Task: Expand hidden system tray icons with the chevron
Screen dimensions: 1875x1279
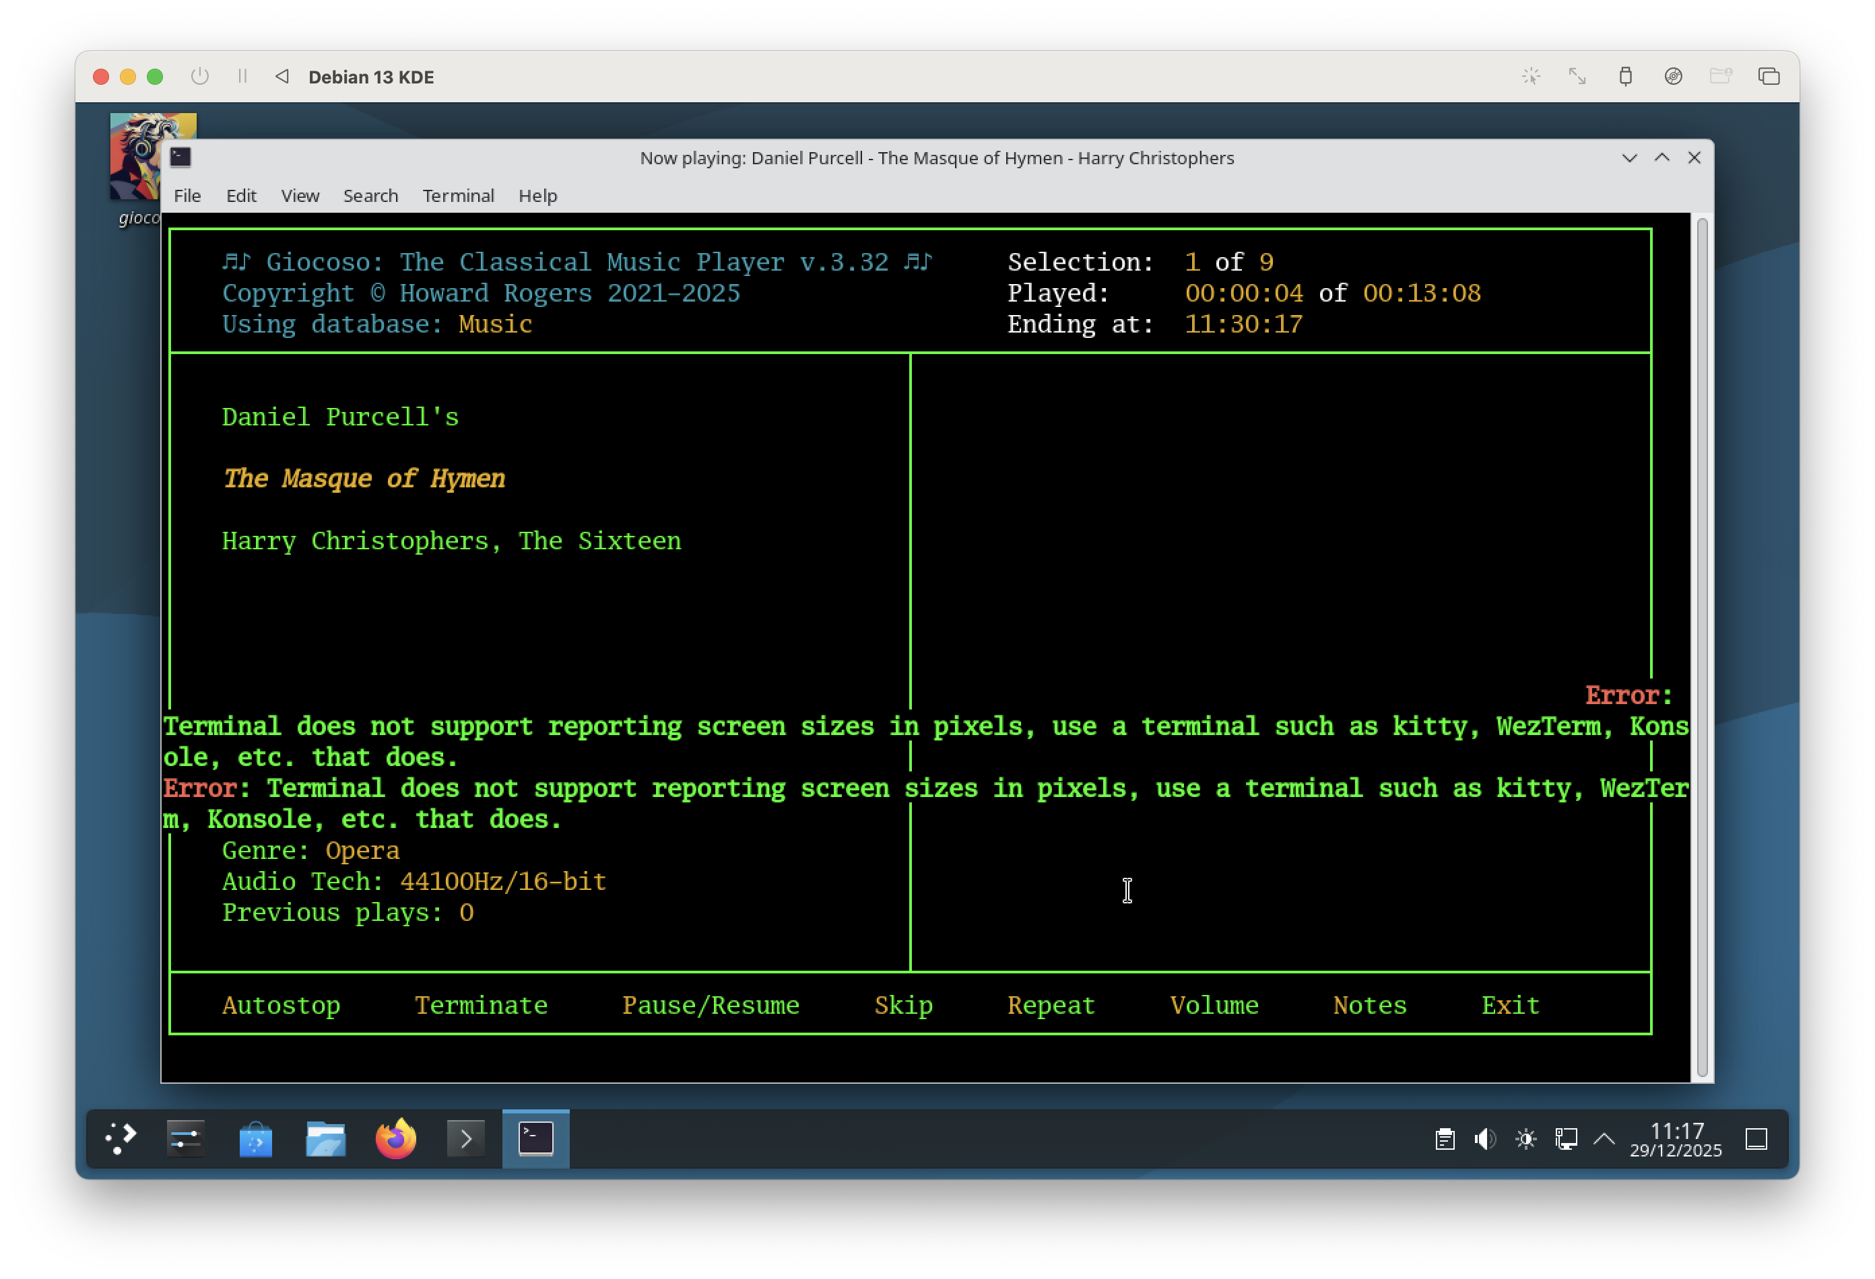Action: [1604, 1139]
